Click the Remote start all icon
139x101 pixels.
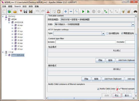pyautogui.click(x=106, y=12)
